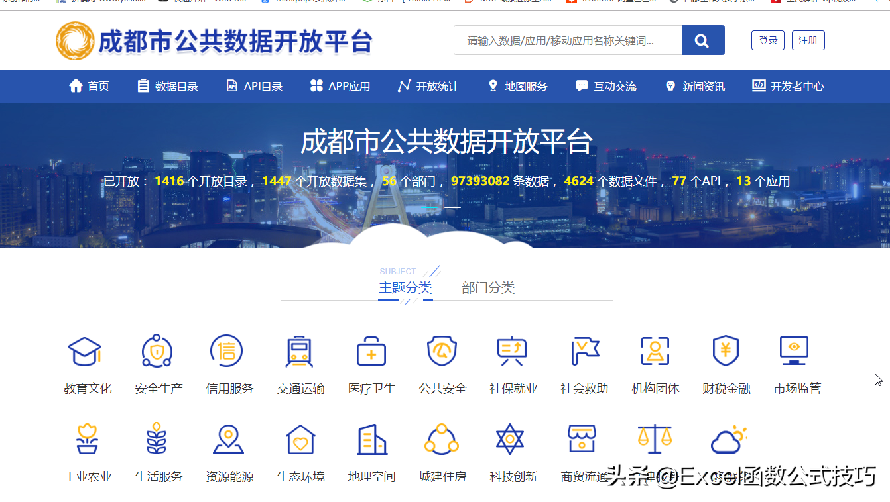This screenshot has width=890, height=502.
Task: Click the 成都市公共数据开放平台 header title
Action: pyautogui.click(x=235, y=42)
